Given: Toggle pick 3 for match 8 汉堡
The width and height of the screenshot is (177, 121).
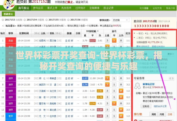Looking at the screenshot, I should tap(107, 84).
